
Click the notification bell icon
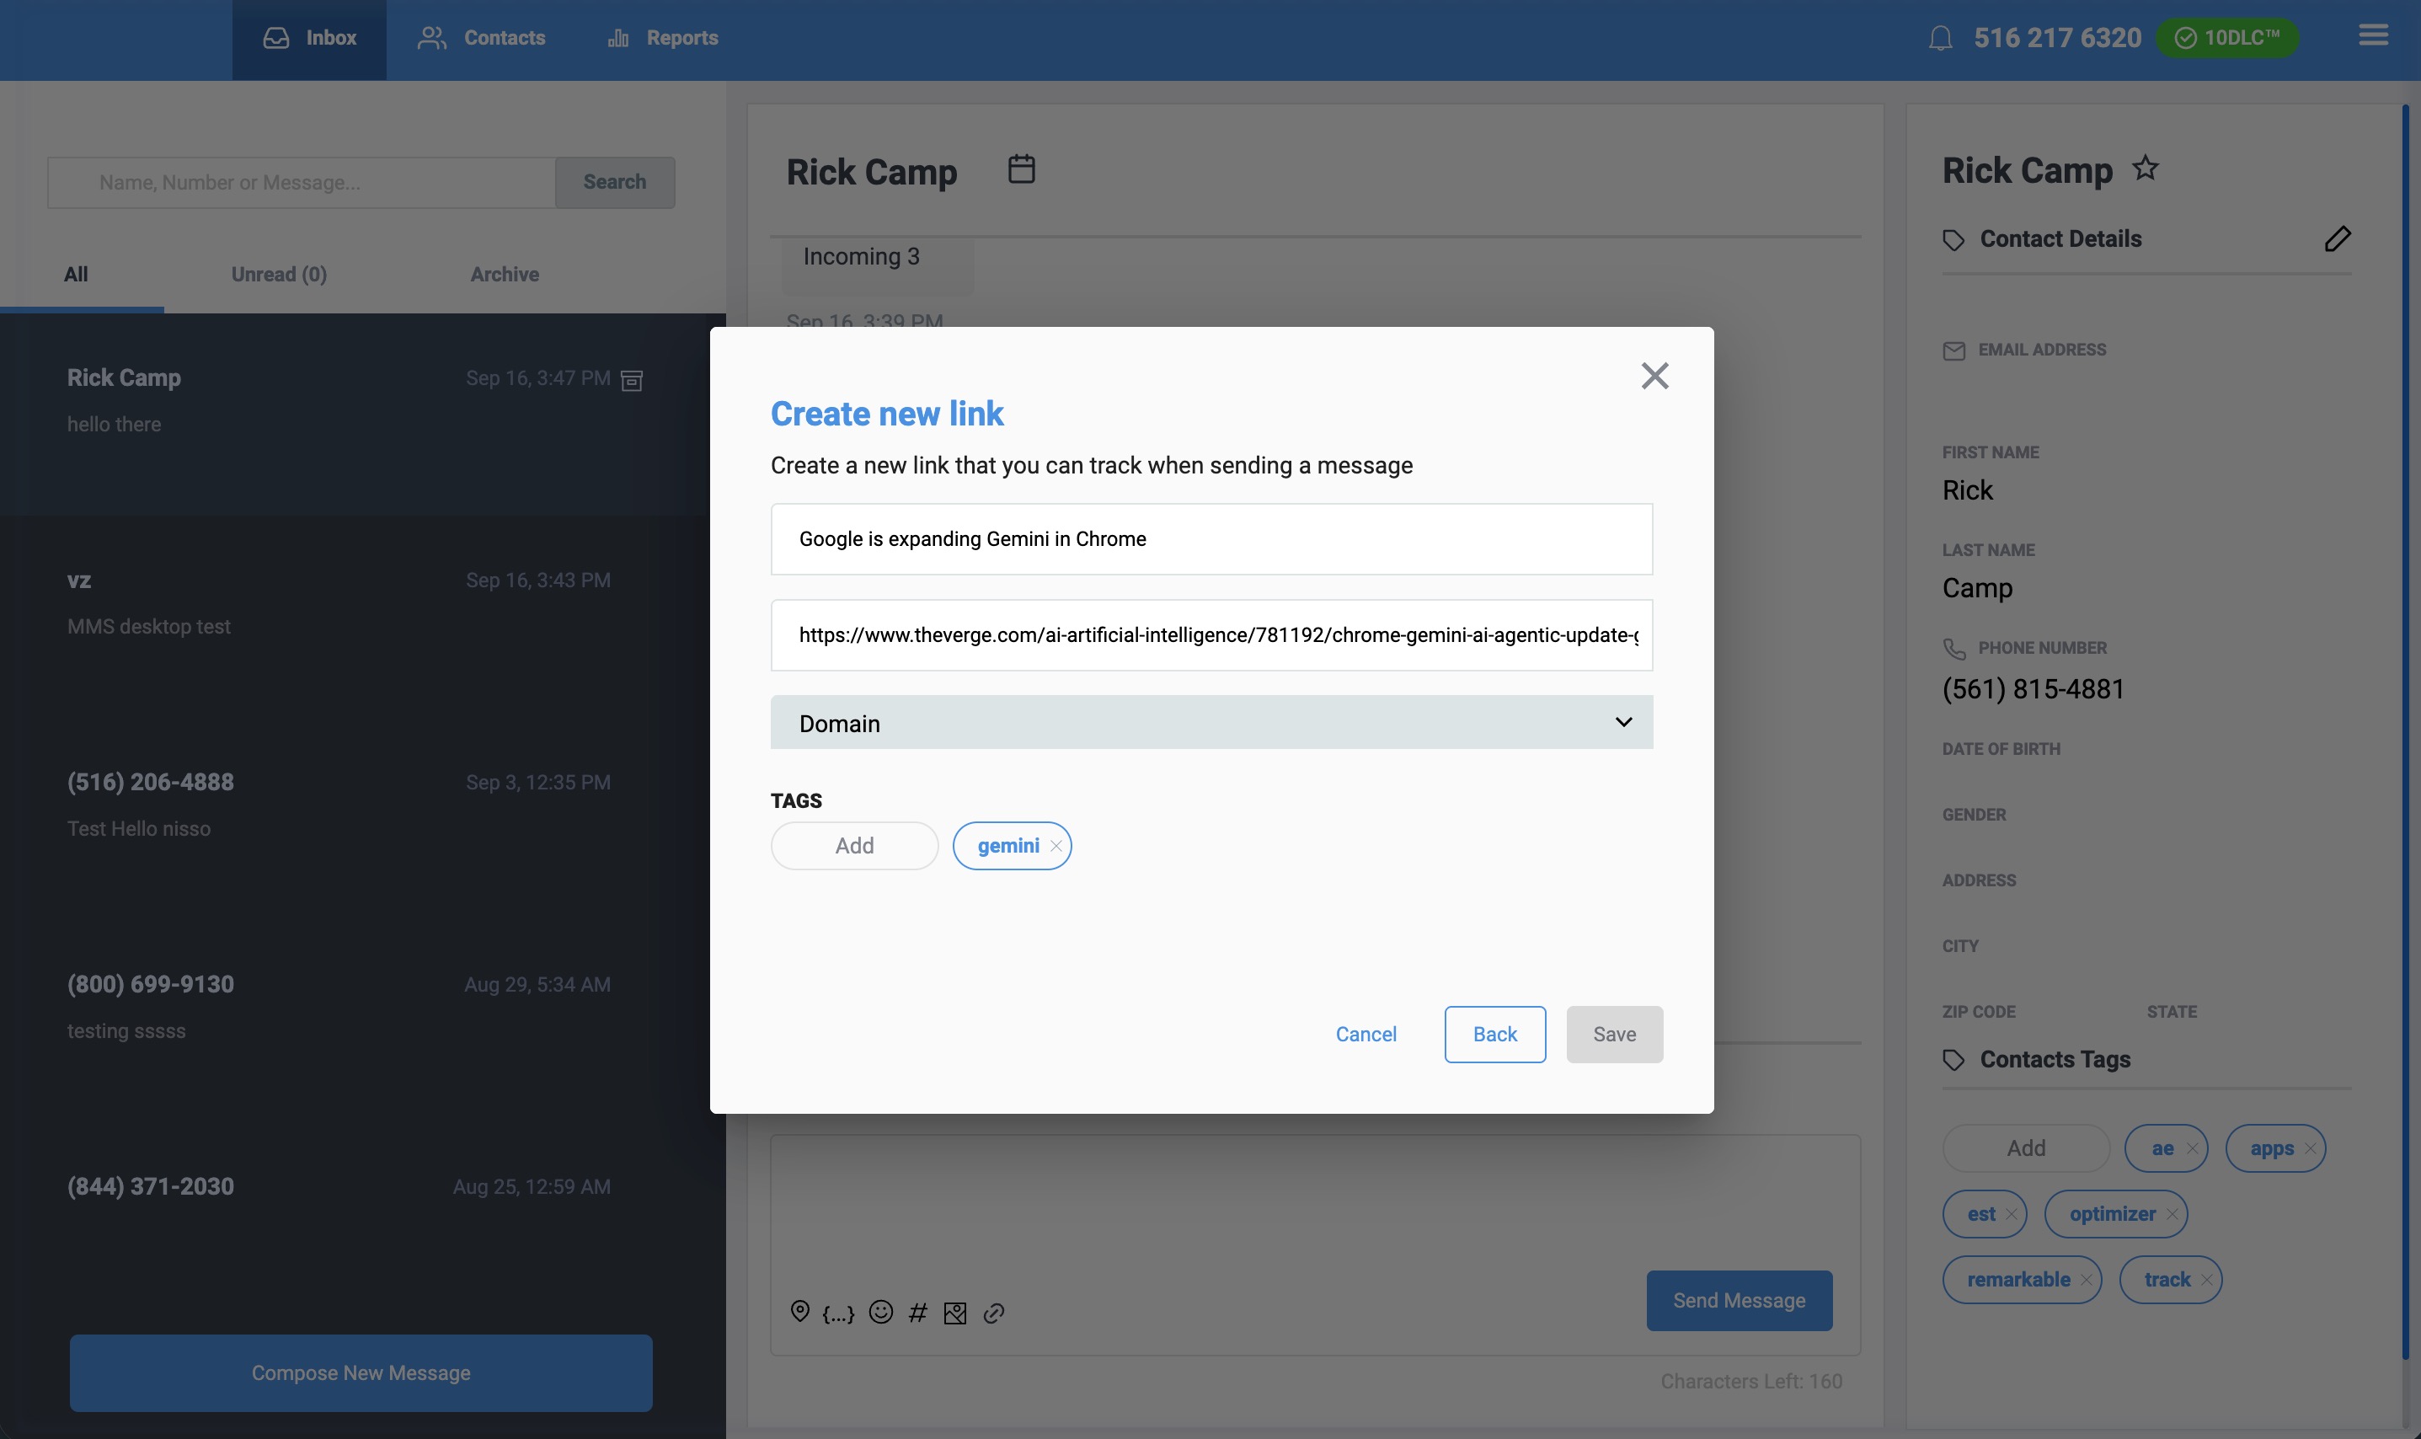(1940, 38)
